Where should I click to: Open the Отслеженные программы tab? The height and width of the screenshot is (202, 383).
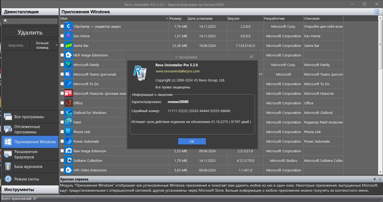pos(30,129)
